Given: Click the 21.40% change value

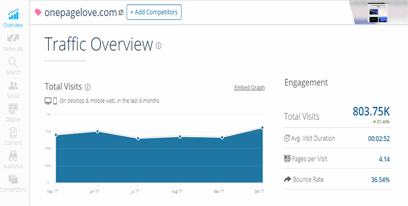Looking at the screenshot, I should pos(383,122).
